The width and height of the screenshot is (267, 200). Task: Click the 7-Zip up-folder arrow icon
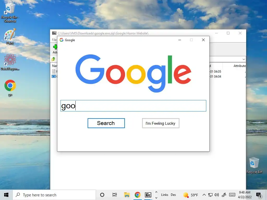[53, 59]
